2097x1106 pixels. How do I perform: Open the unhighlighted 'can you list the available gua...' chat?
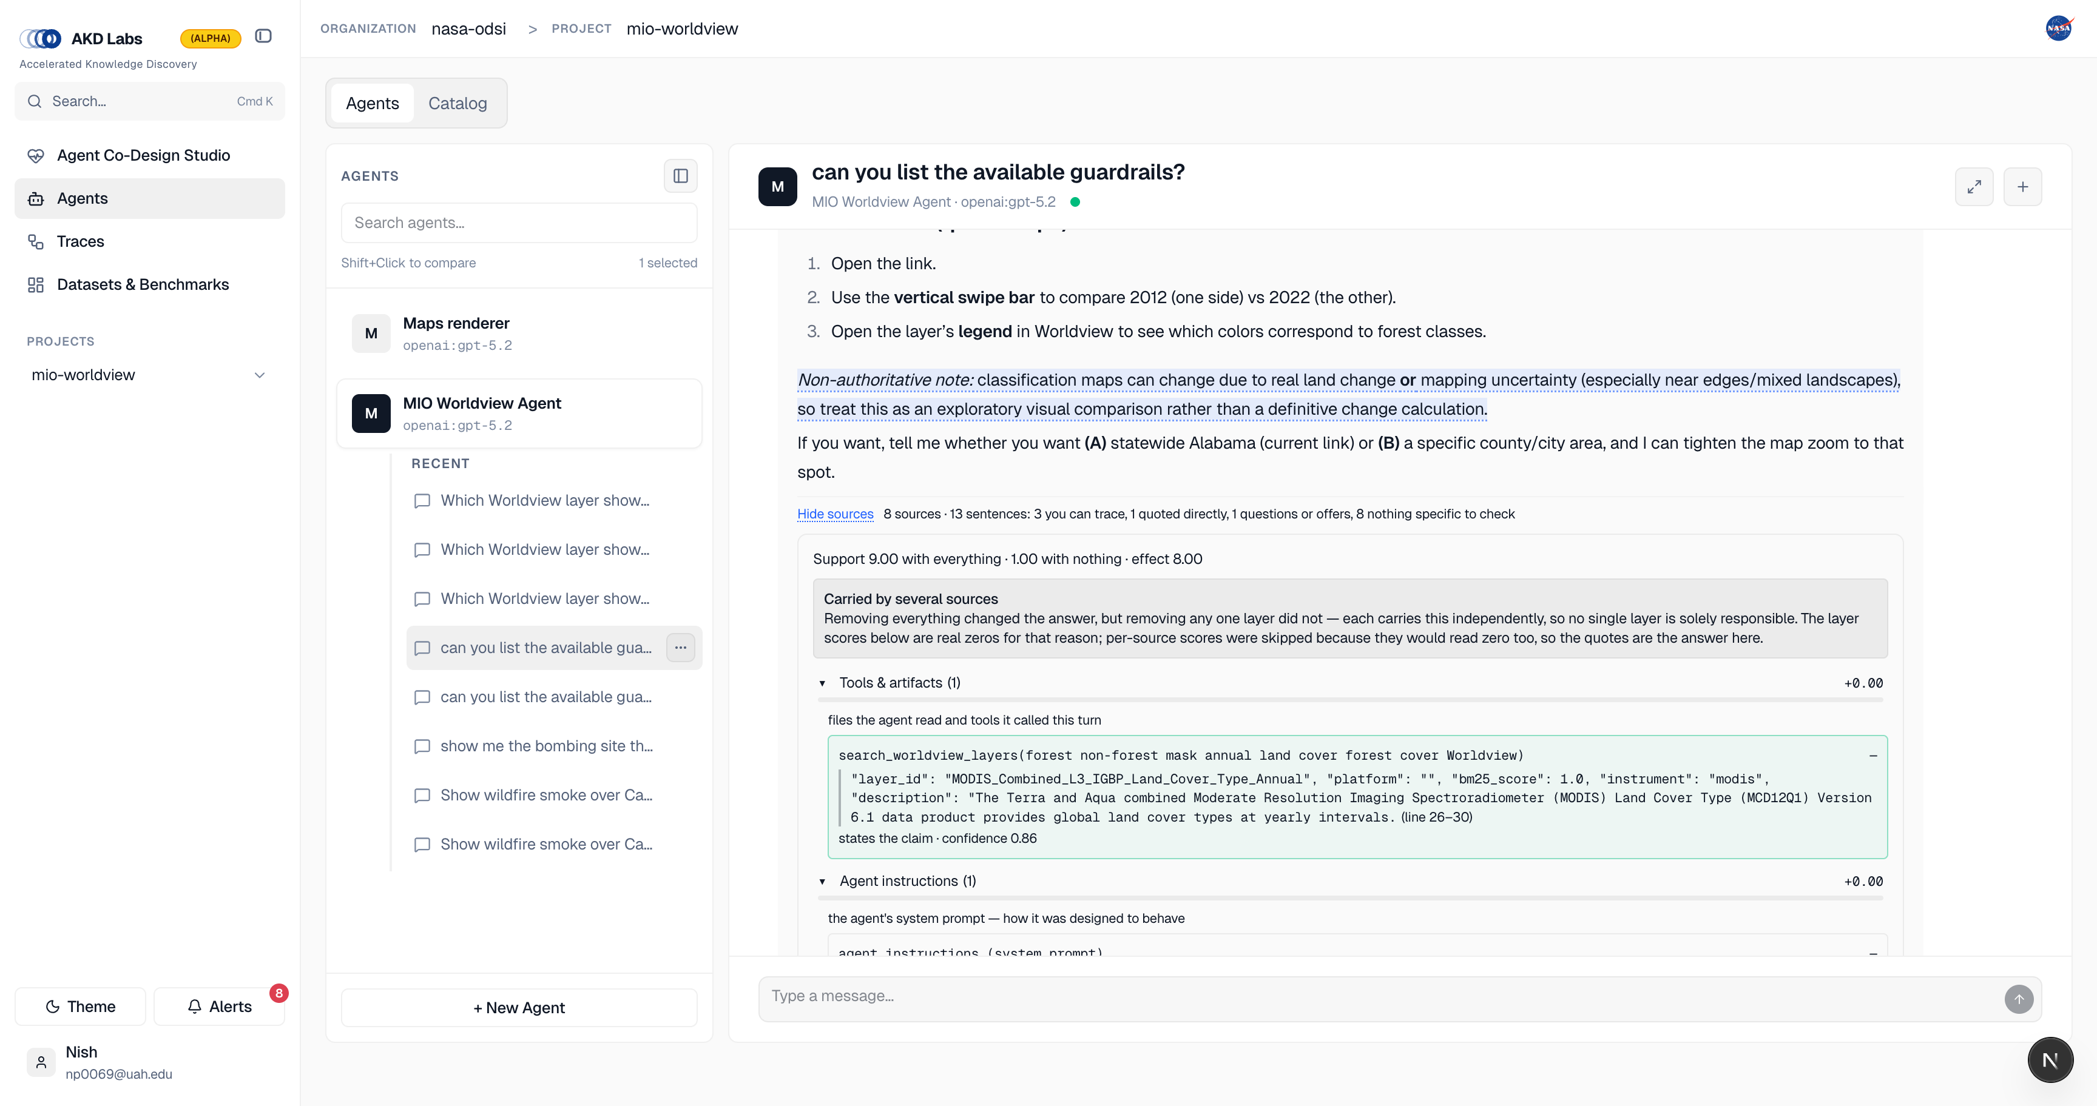coord(553,698)
